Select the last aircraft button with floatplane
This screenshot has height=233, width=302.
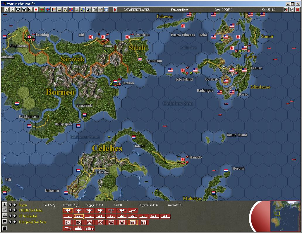(x=133, y=211)
